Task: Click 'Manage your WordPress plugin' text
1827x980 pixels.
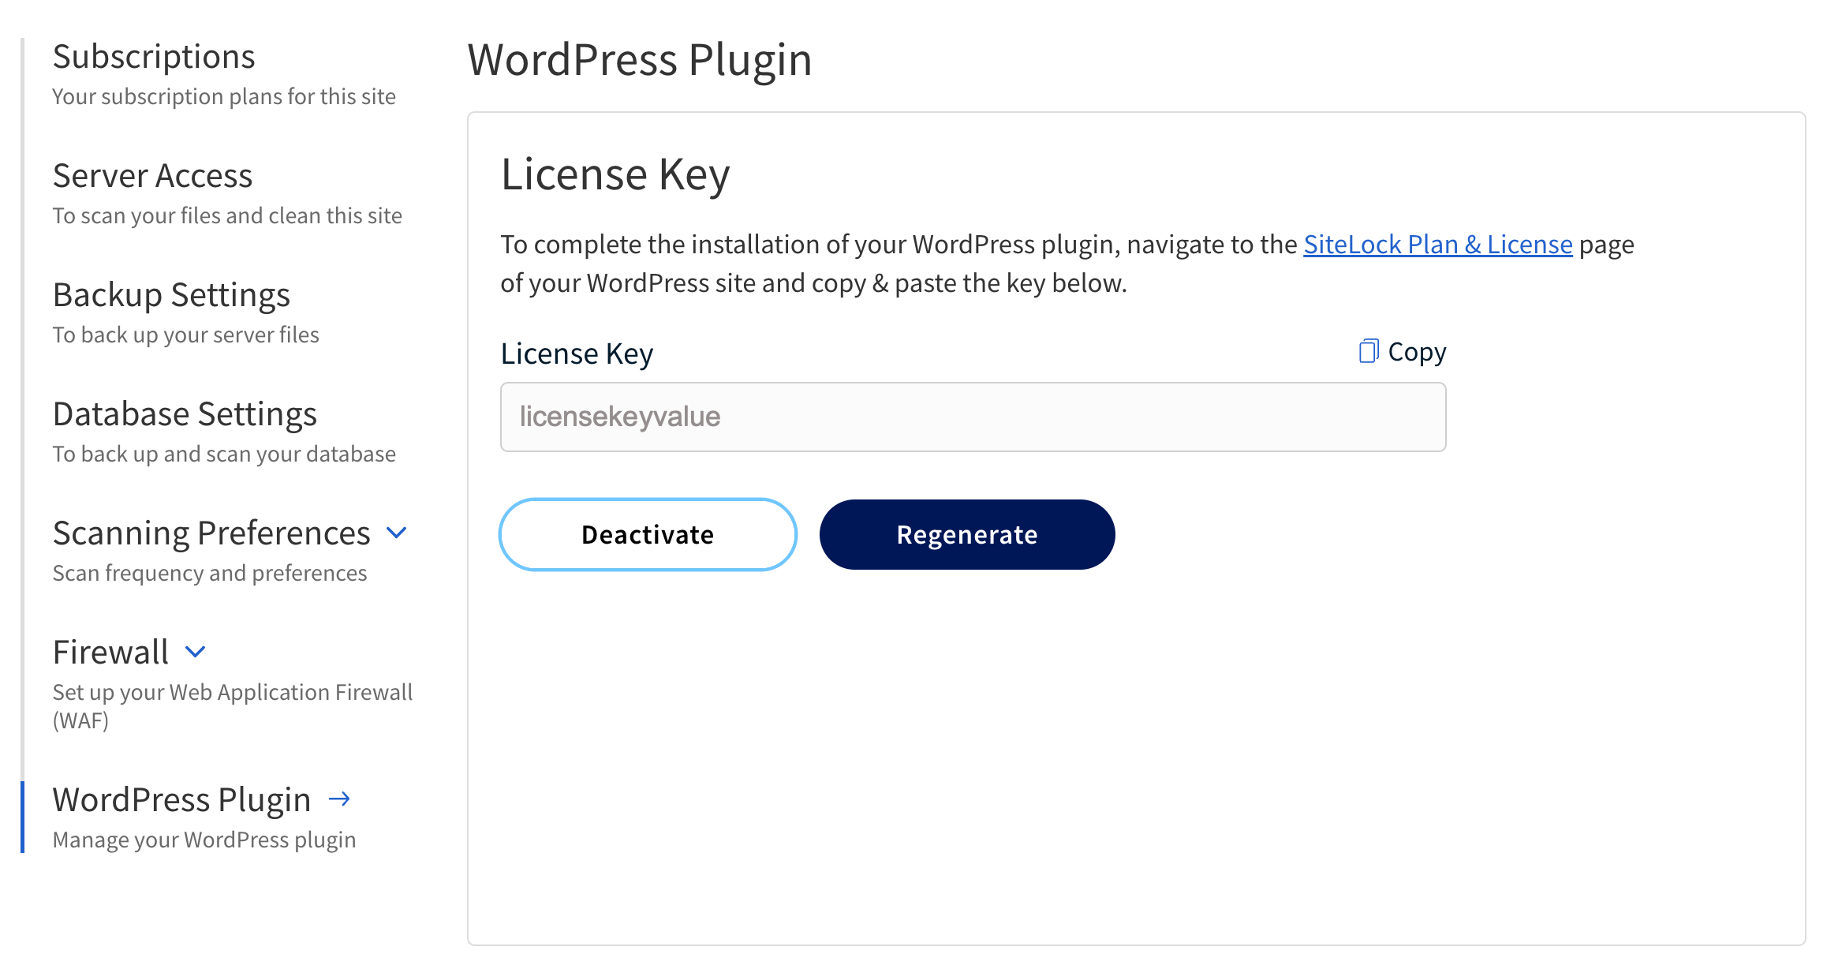Action: click(204, 840)
